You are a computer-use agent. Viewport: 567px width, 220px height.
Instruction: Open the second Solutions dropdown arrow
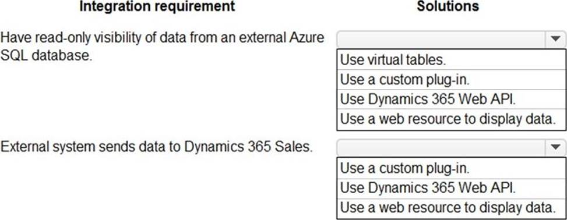click(x=555, y=147)
